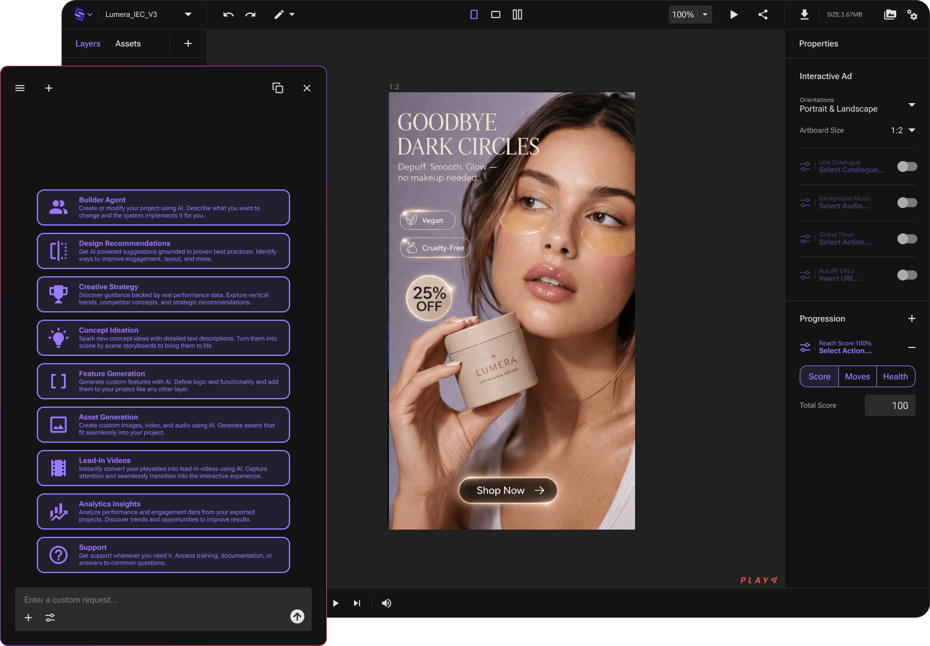The image size is (930, 646).
Task: Expand the logo menu chevron
Action: point(90,14)
